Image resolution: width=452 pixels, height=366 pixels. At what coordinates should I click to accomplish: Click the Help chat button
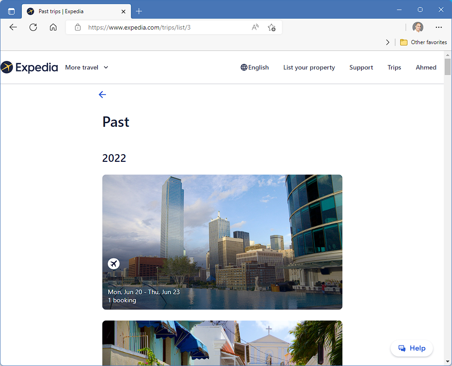(412, 348)
